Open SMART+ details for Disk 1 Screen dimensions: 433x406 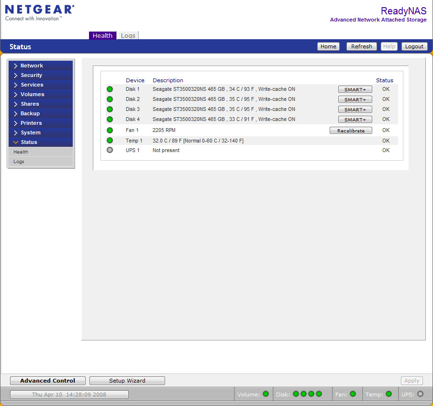(x=355, y=89)
